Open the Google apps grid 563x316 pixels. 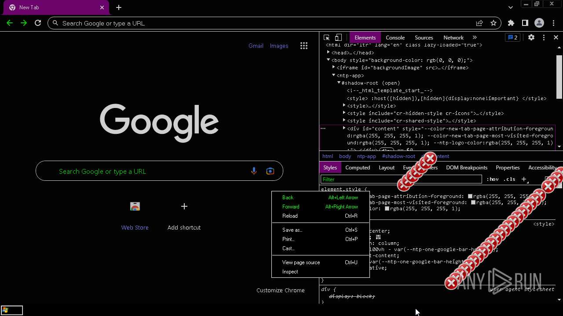pyautogui.click(x=304, y=46)
